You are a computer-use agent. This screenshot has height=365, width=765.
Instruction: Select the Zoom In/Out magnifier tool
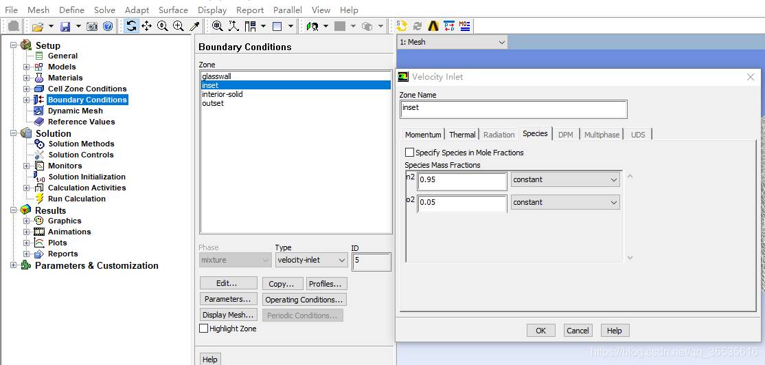click(163, 26)
